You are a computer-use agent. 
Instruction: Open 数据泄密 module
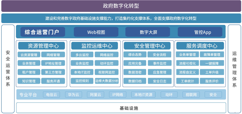tap(135, 72)
